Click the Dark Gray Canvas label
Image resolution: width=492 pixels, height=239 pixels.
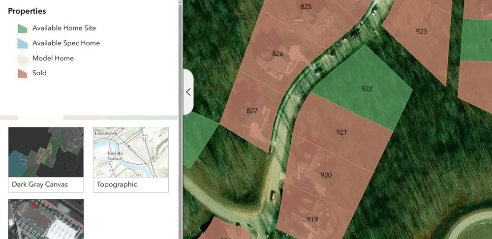(x=40, y=184)
